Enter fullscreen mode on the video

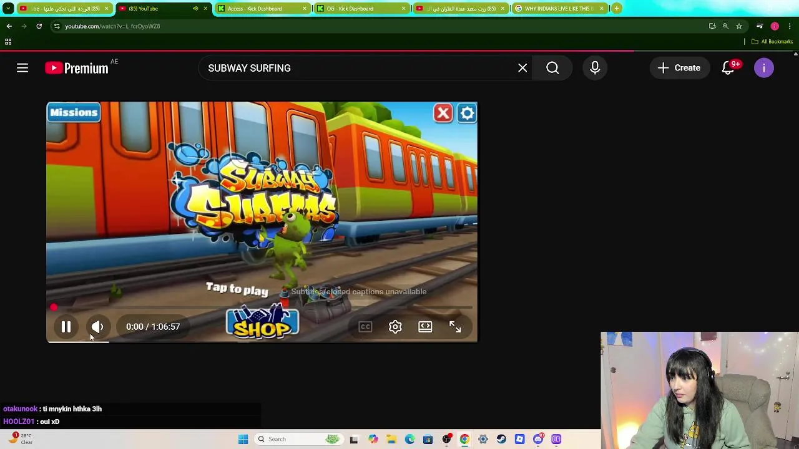click(x=455, y=327)
